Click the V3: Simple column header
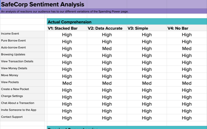Viewport: 207px width, 129px height. [x=138, y=28]
